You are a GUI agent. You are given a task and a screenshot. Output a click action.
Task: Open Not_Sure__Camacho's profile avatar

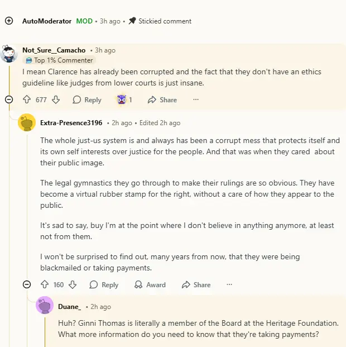pos(9,54)
